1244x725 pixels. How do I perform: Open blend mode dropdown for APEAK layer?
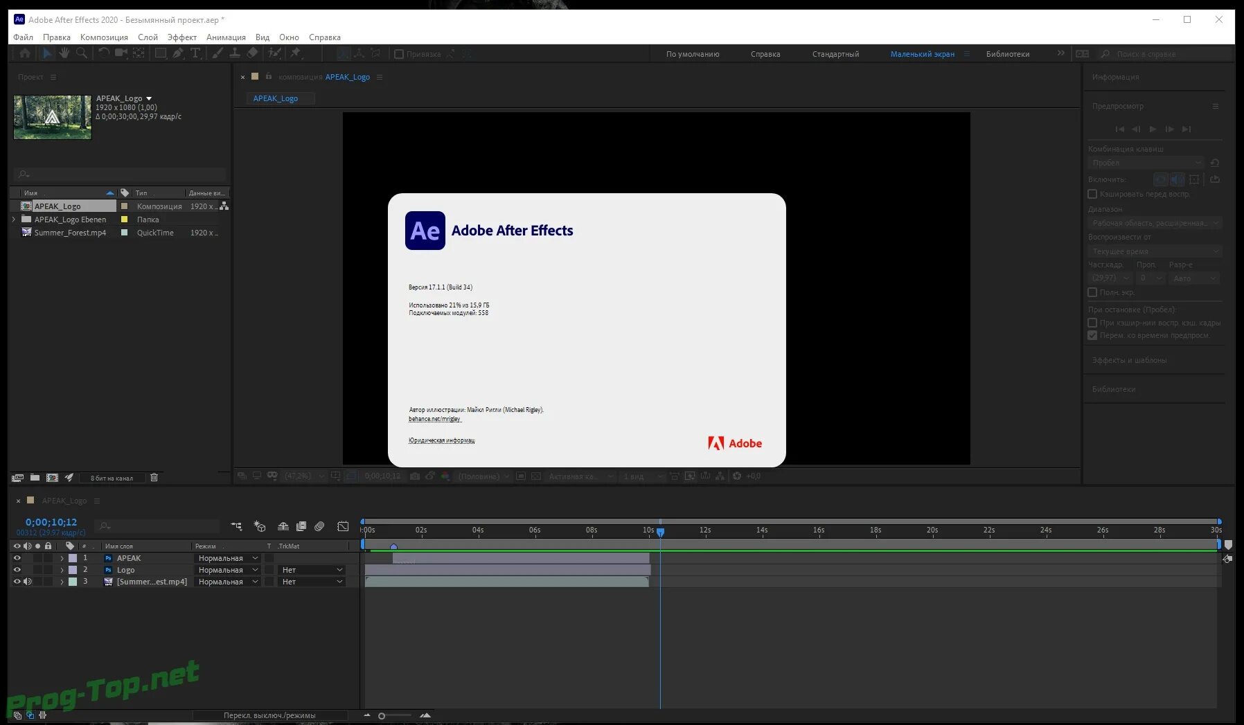point(228,558)
